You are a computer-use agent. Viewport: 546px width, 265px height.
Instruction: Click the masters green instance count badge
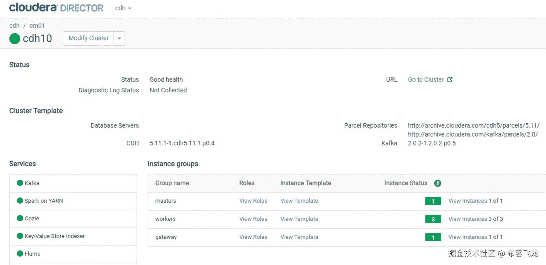point(433,201)
